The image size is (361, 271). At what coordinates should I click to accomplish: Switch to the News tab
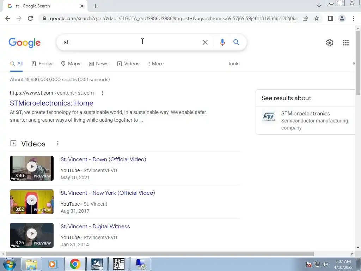(99, 64)
